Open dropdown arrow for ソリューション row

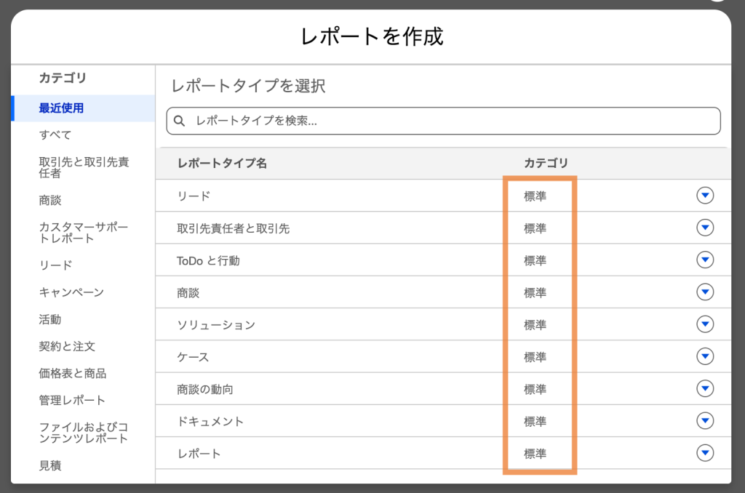pos(704,324)
